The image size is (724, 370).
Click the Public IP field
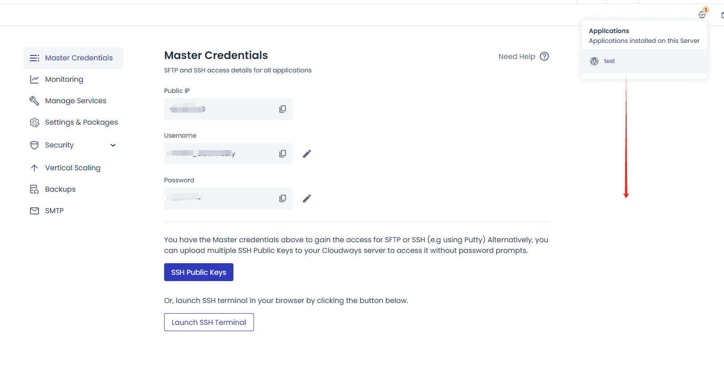pos(219,109)
